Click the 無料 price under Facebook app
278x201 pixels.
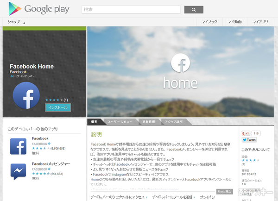tap(35, 153)
